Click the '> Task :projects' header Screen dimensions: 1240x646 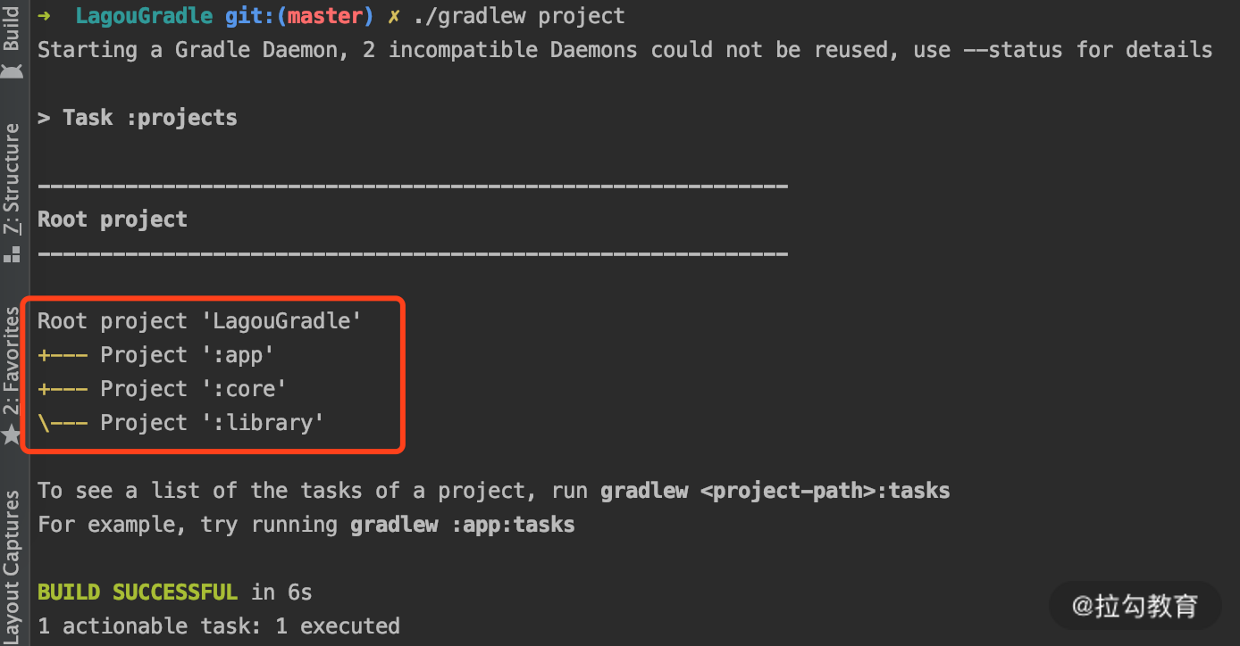(x=138, y=118)
